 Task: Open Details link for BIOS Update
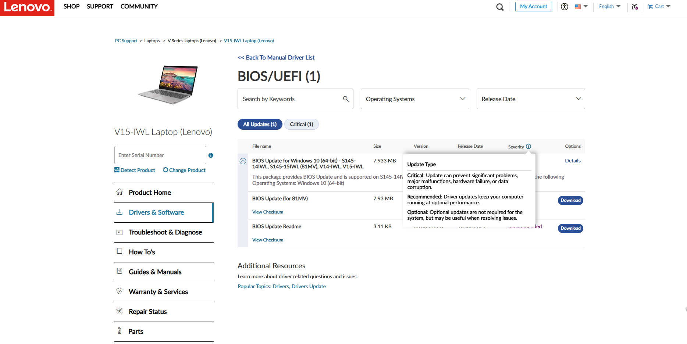pos(573,161)
